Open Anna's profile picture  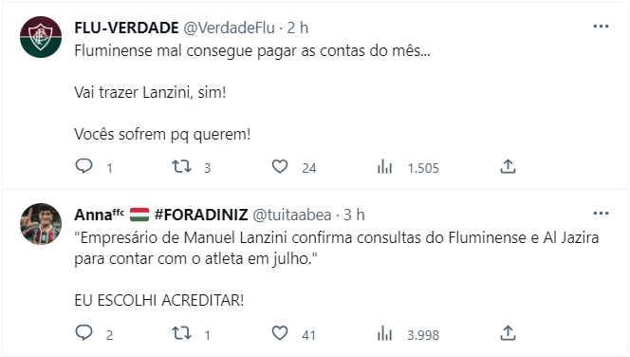41,224
